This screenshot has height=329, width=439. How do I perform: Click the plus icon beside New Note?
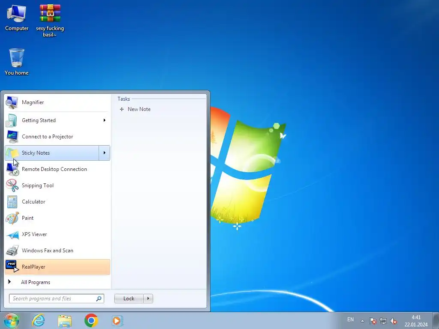pos(121,109)
